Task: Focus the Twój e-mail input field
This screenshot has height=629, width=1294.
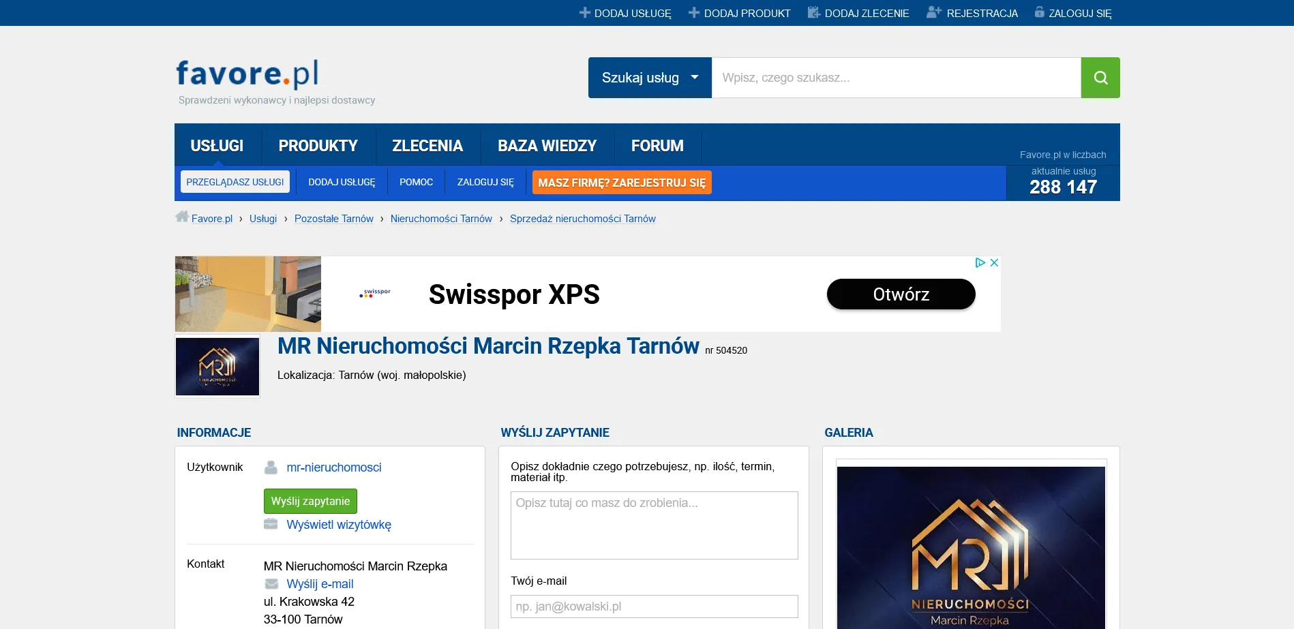Action: pyautogui.click(x=654, y=607)
